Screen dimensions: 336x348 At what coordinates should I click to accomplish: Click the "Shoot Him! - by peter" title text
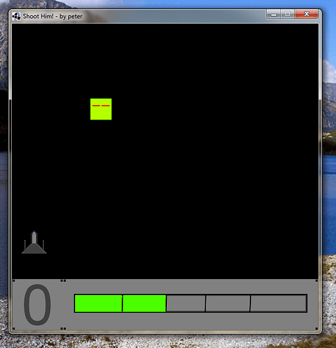(x=52, y=17)
